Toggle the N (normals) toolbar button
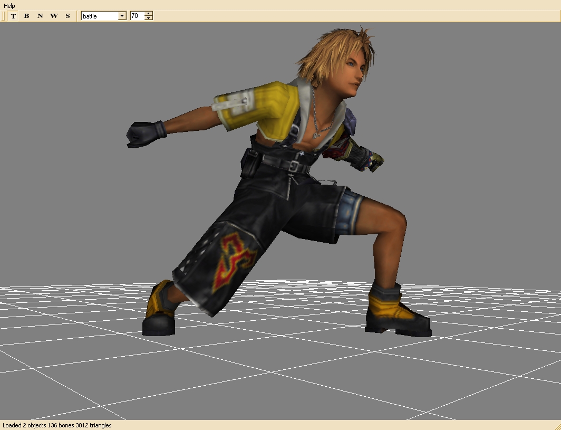 click(40, 16)
